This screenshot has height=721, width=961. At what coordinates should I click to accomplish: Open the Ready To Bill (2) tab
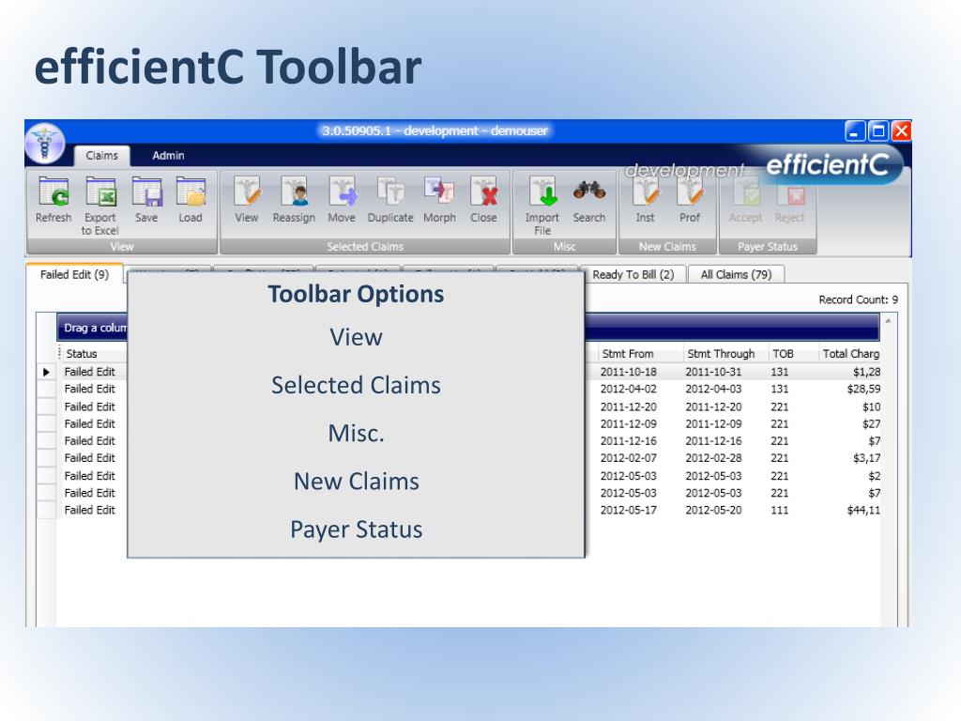tap(633, 275)
